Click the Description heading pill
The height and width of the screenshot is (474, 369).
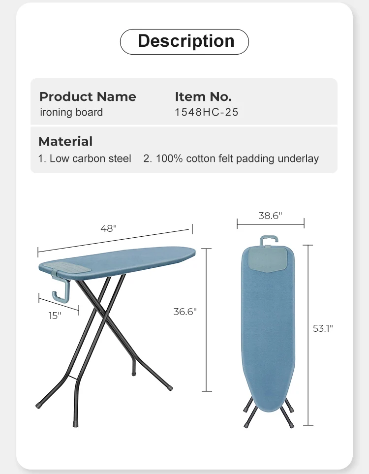184,41
